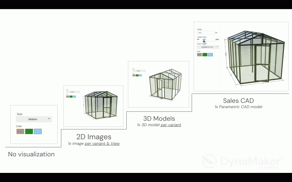Select the green color swatch in the No visualization panel
The image size is (292, 182).
click(29, 131)
